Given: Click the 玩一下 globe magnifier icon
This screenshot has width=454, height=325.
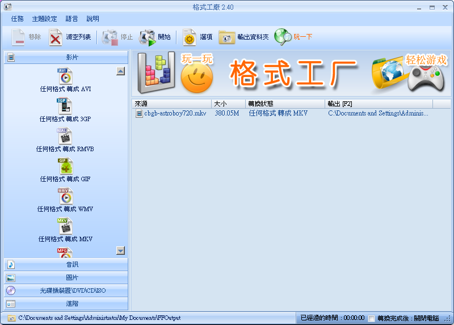Looking at the screenshot, I should pos(283,37).
